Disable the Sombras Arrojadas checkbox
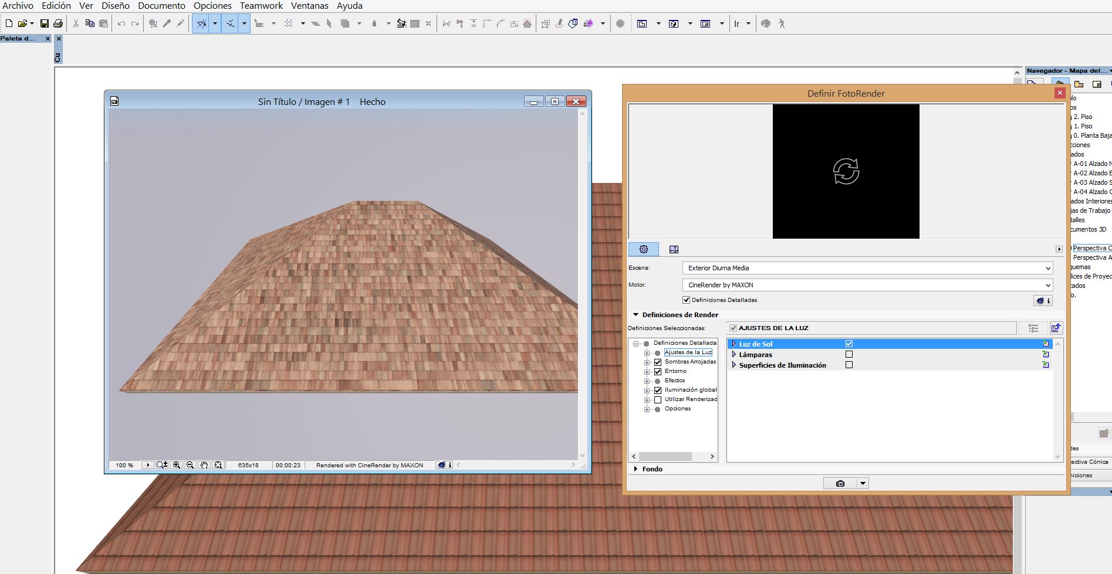Image resolution: width=1112 pixels, height=574 pixels. 658,362
